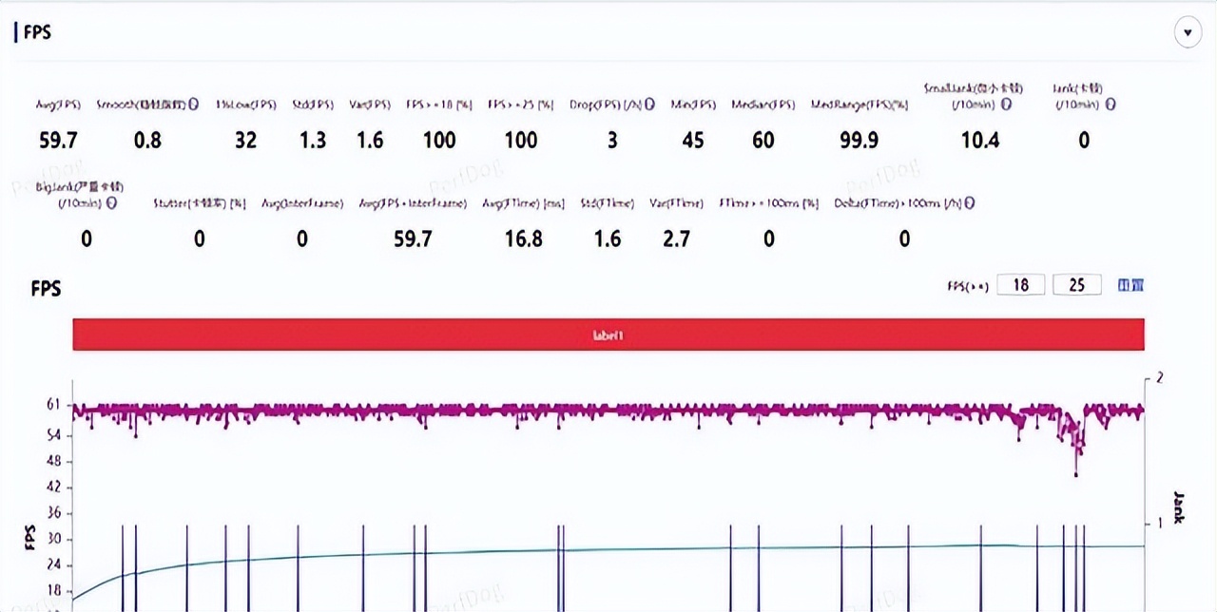Click the lowest FPS dip on the chart
Image resolution: width=1217 pixels, height=612 pixels.
(1076, 474)
